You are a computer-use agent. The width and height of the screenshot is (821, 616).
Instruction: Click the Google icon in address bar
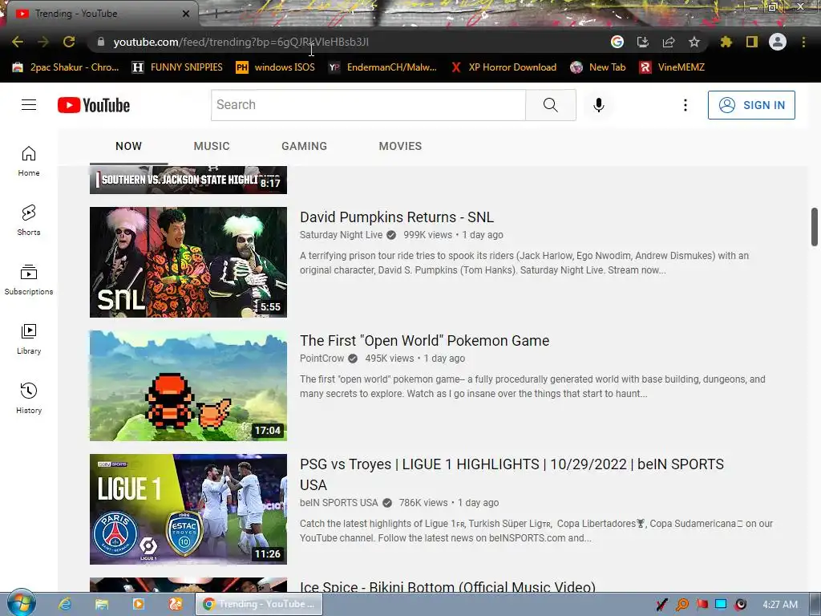coord(617,42)
